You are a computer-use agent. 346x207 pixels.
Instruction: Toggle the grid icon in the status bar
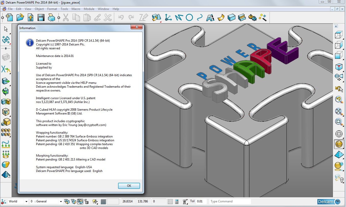(103, 201)
